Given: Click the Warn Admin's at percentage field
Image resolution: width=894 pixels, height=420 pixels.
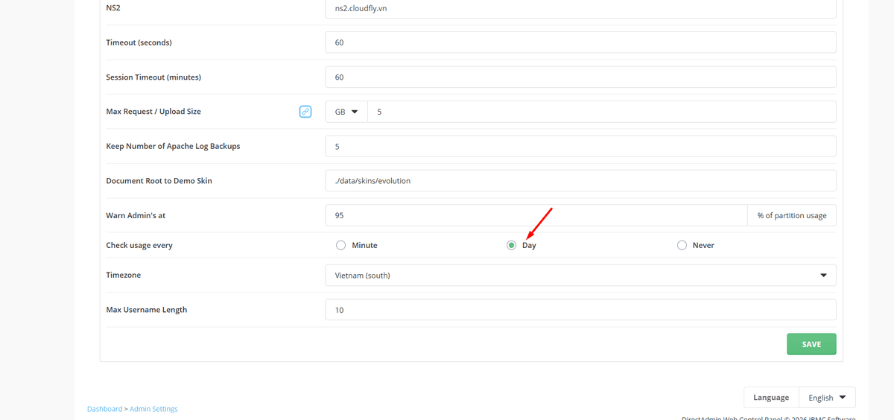Looking at the screenshot, I should (536, 216).
